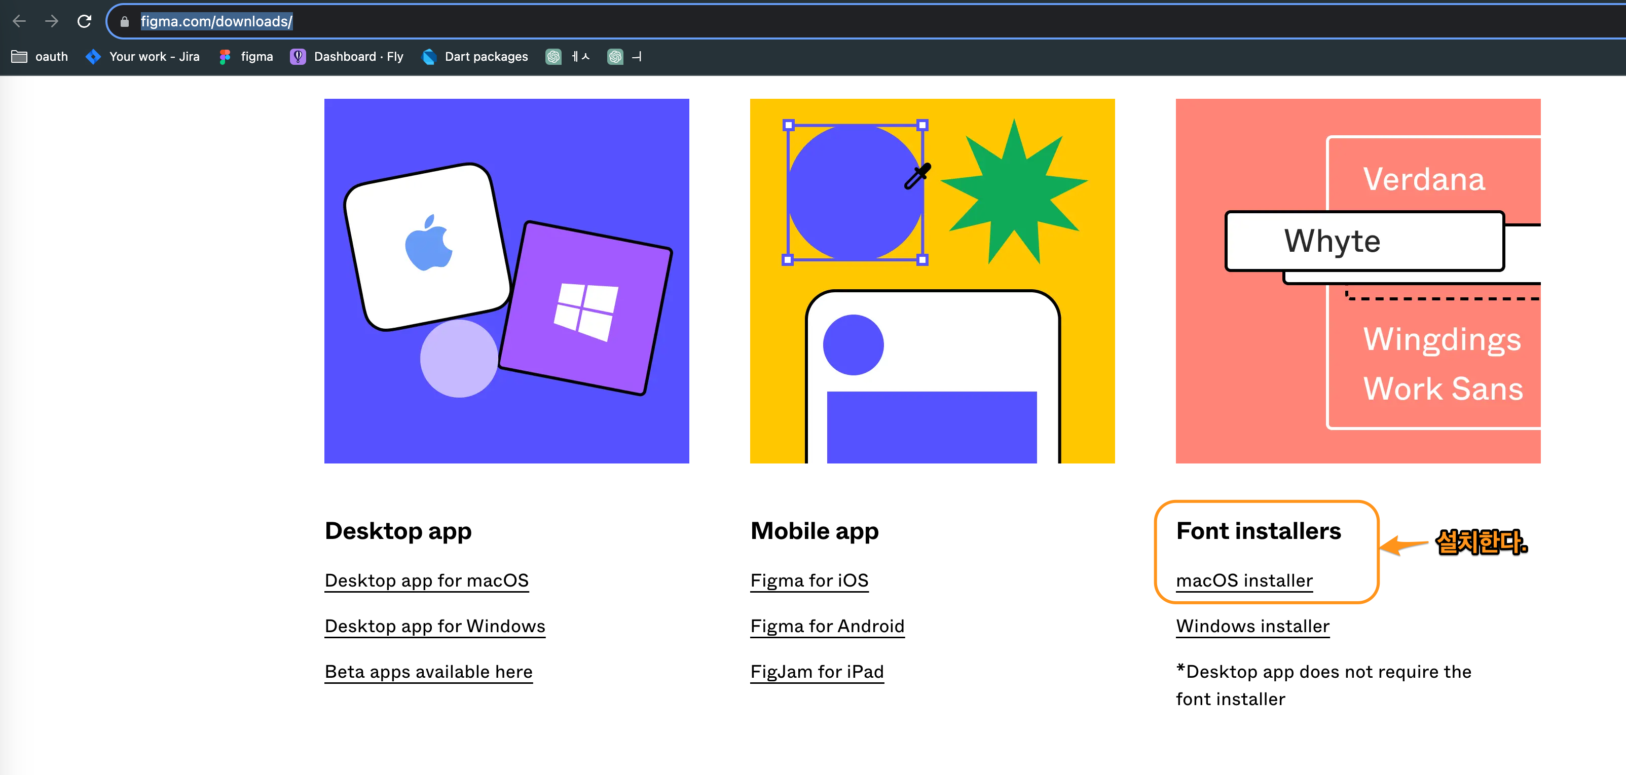Click the second ChatGPT bookmark icon

615,57
